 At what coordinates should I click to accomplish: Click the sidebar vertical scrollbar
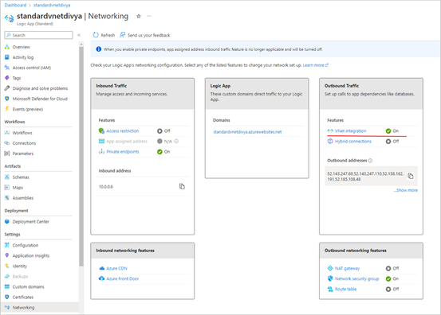(x=81, y=156)
